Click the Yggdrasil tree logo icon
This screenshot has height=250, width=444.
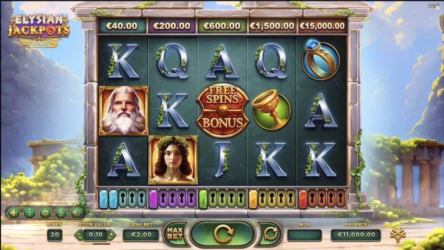coord(398,234)
